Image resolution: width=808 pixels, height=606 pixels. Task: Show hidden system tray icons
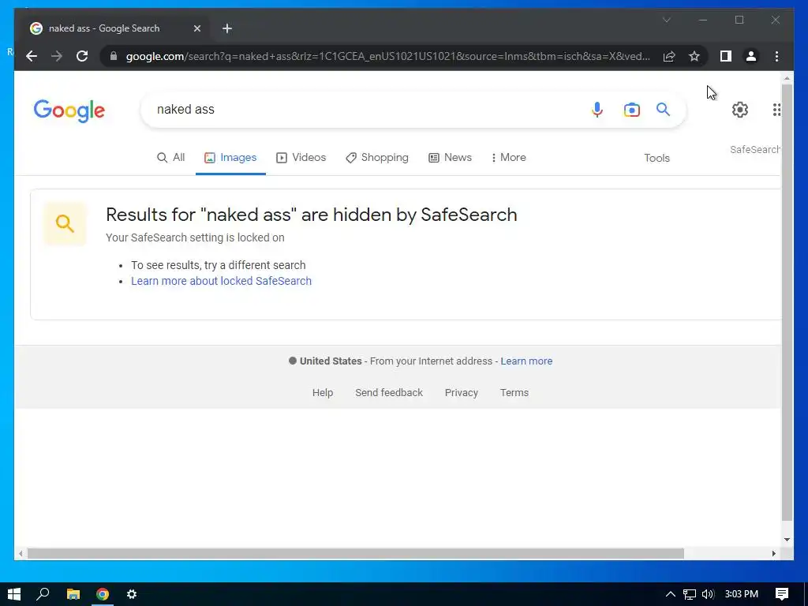pyautogui.click(x=670, y=594)
